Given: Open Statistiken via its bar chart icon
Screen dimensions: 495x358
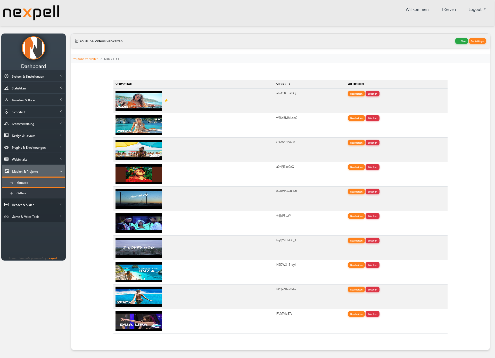Looking at the screenshot, I should coord(6,88).
